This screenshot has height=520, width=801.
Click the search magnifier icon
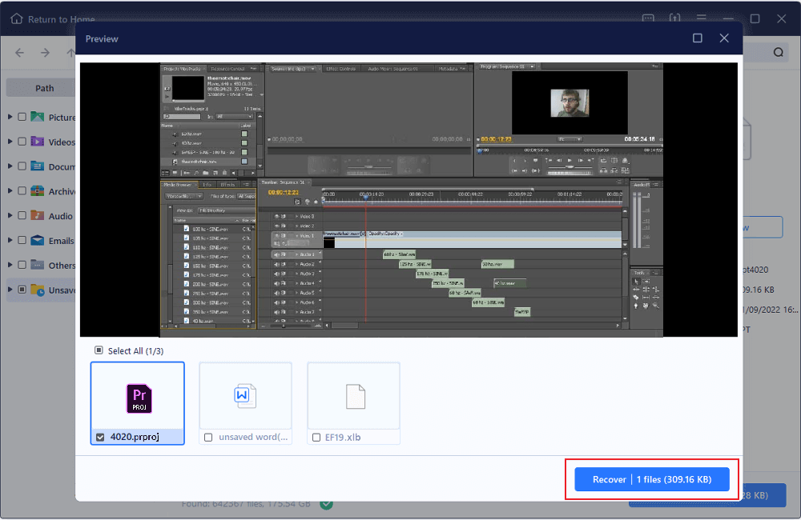point(778,53)
